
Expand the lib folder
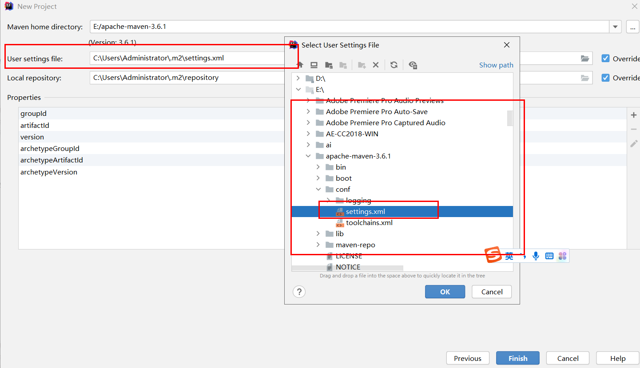318,233
